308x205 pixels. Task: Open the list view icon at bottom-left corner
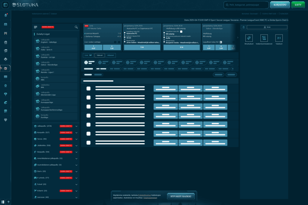(3, 202)
